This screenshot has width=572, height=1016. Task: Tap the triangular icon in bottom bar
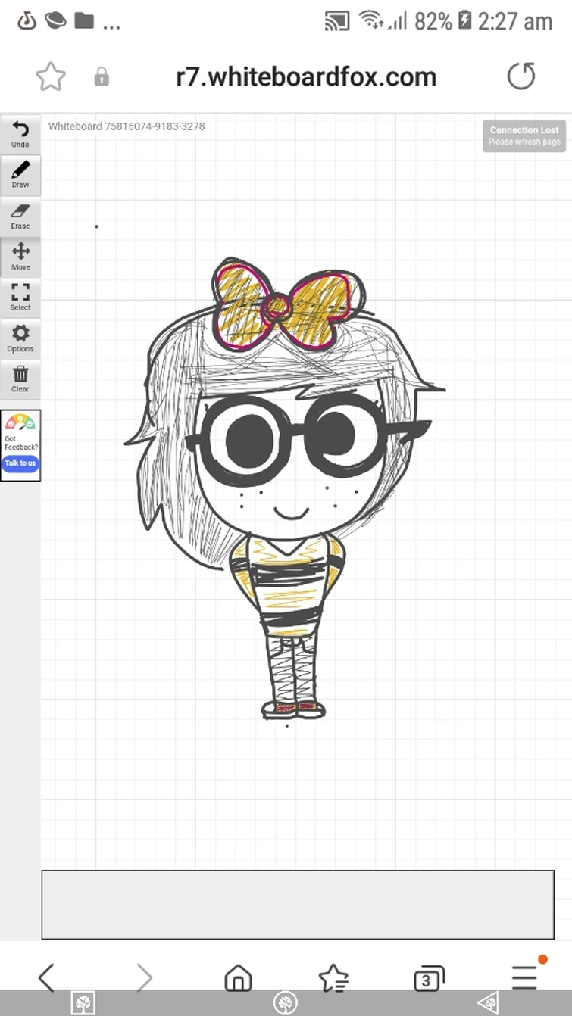(489, 1003)
